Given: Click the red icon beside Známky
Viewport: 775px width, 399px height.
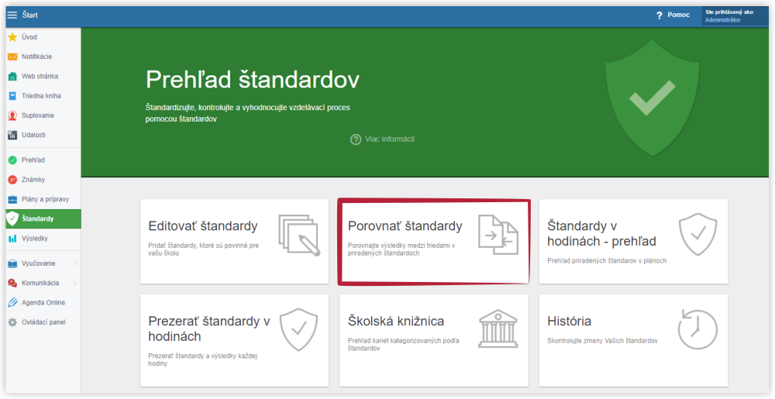Looking at the screenshot, I should point(12,180).
